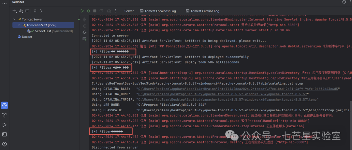Toggle soft-wrap in the console gutter

(x=84, y=20)
